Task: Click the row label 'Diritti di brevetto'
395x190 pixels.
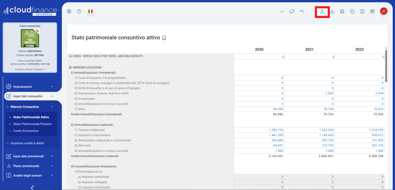Action: [x=107, y=88]
